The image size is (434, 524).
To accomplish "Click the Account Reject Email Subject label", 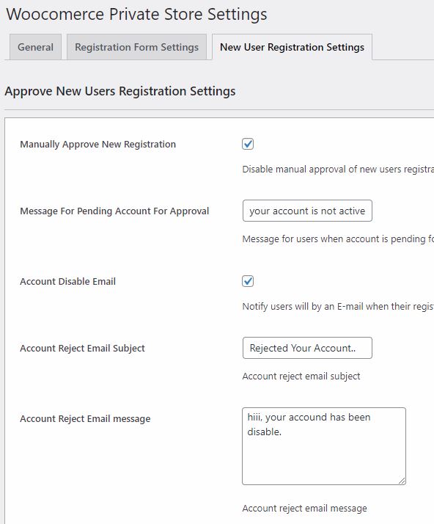I will coord(82,348).
